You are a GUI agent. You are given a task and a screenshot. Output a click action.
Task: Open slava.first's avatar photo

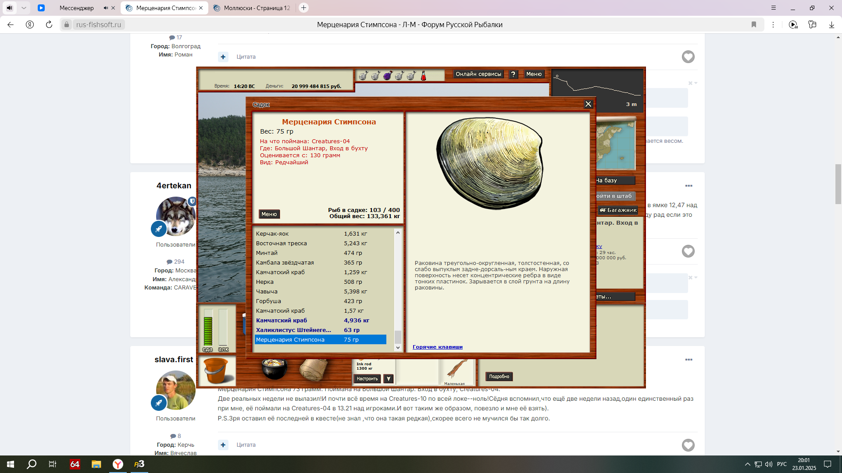[176, 390]
